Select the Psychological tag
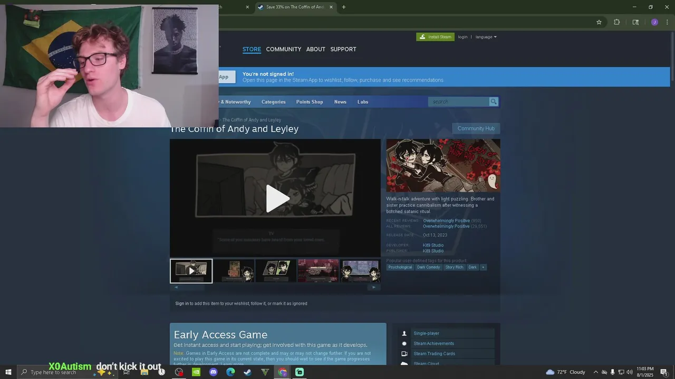Image resolution: width=675 pixels, height=379 pixels. (x=400, y=267)
